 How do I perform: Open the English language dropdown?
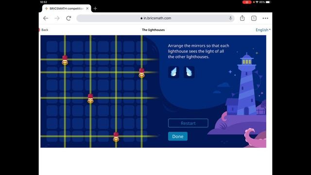(263, 30)
